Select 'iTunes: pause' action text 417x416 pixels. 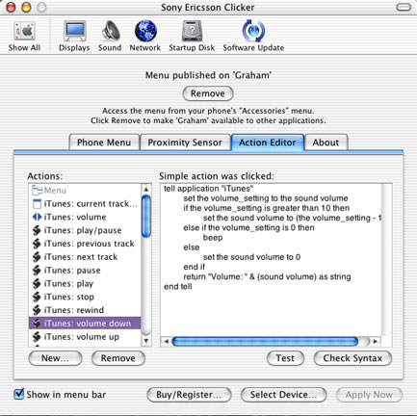tap(72, 271)
